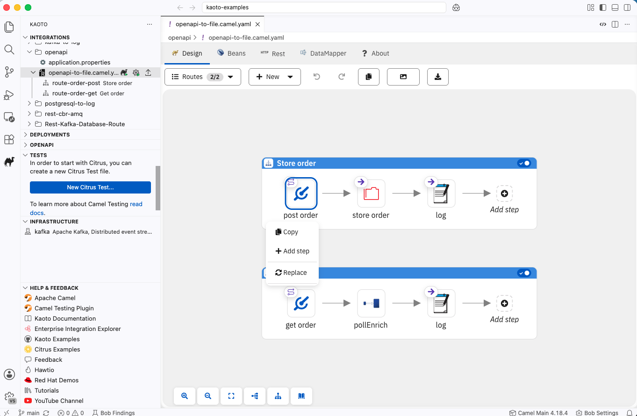Screen dimensions: 637x416
Task: Click Camel Main 4.18.4 in status bar
Action: [x=538, y=413]
